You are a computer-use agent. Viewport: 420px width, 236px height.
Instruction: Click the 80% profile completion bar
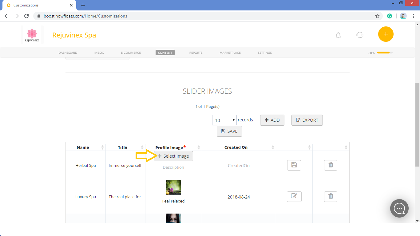click(385, 53)
